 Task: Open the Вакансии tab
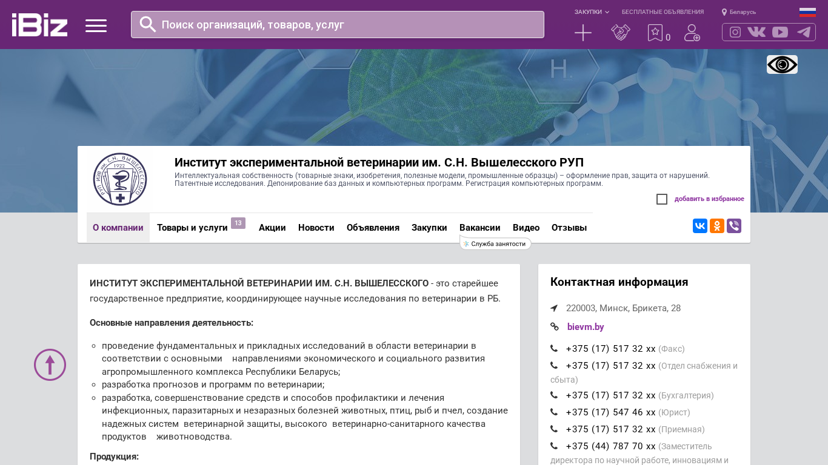479,228
